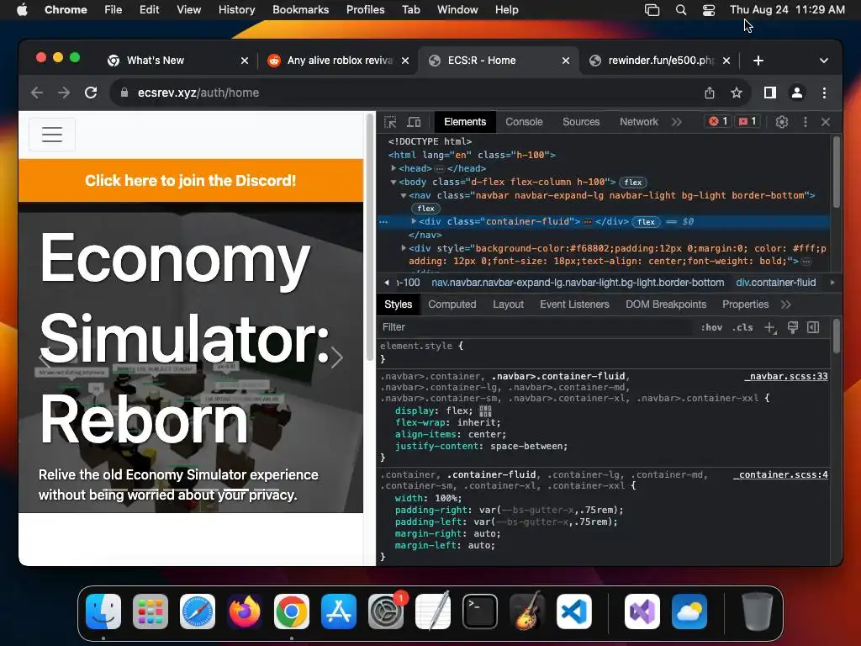The height and width of the screenshot is (646, 861).
Task: Show more style pane tabs chevron
Action: tap(786, 304)
